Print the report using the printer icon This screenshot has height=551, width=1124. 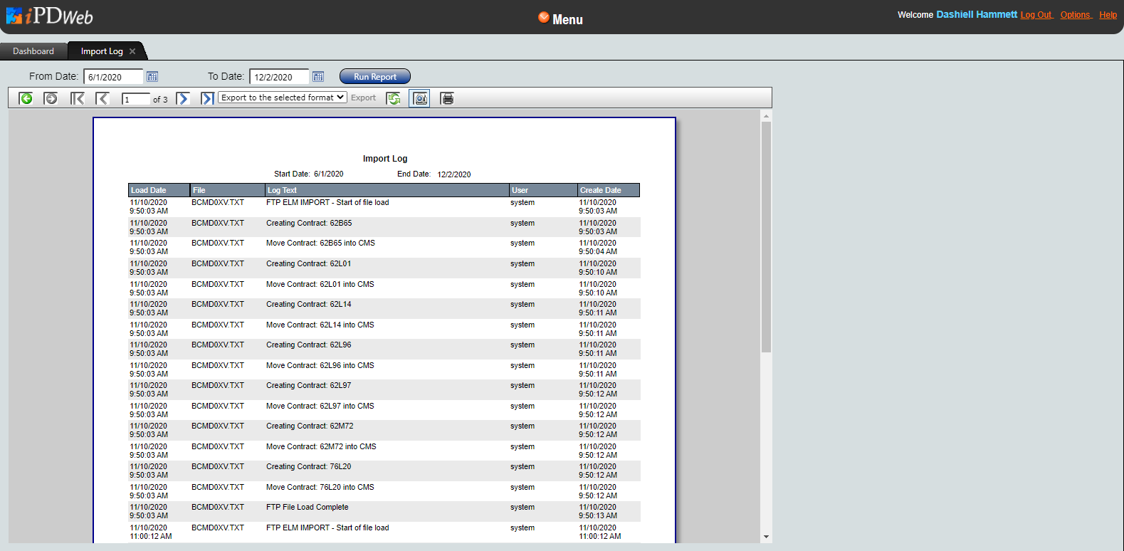point(447,98)
